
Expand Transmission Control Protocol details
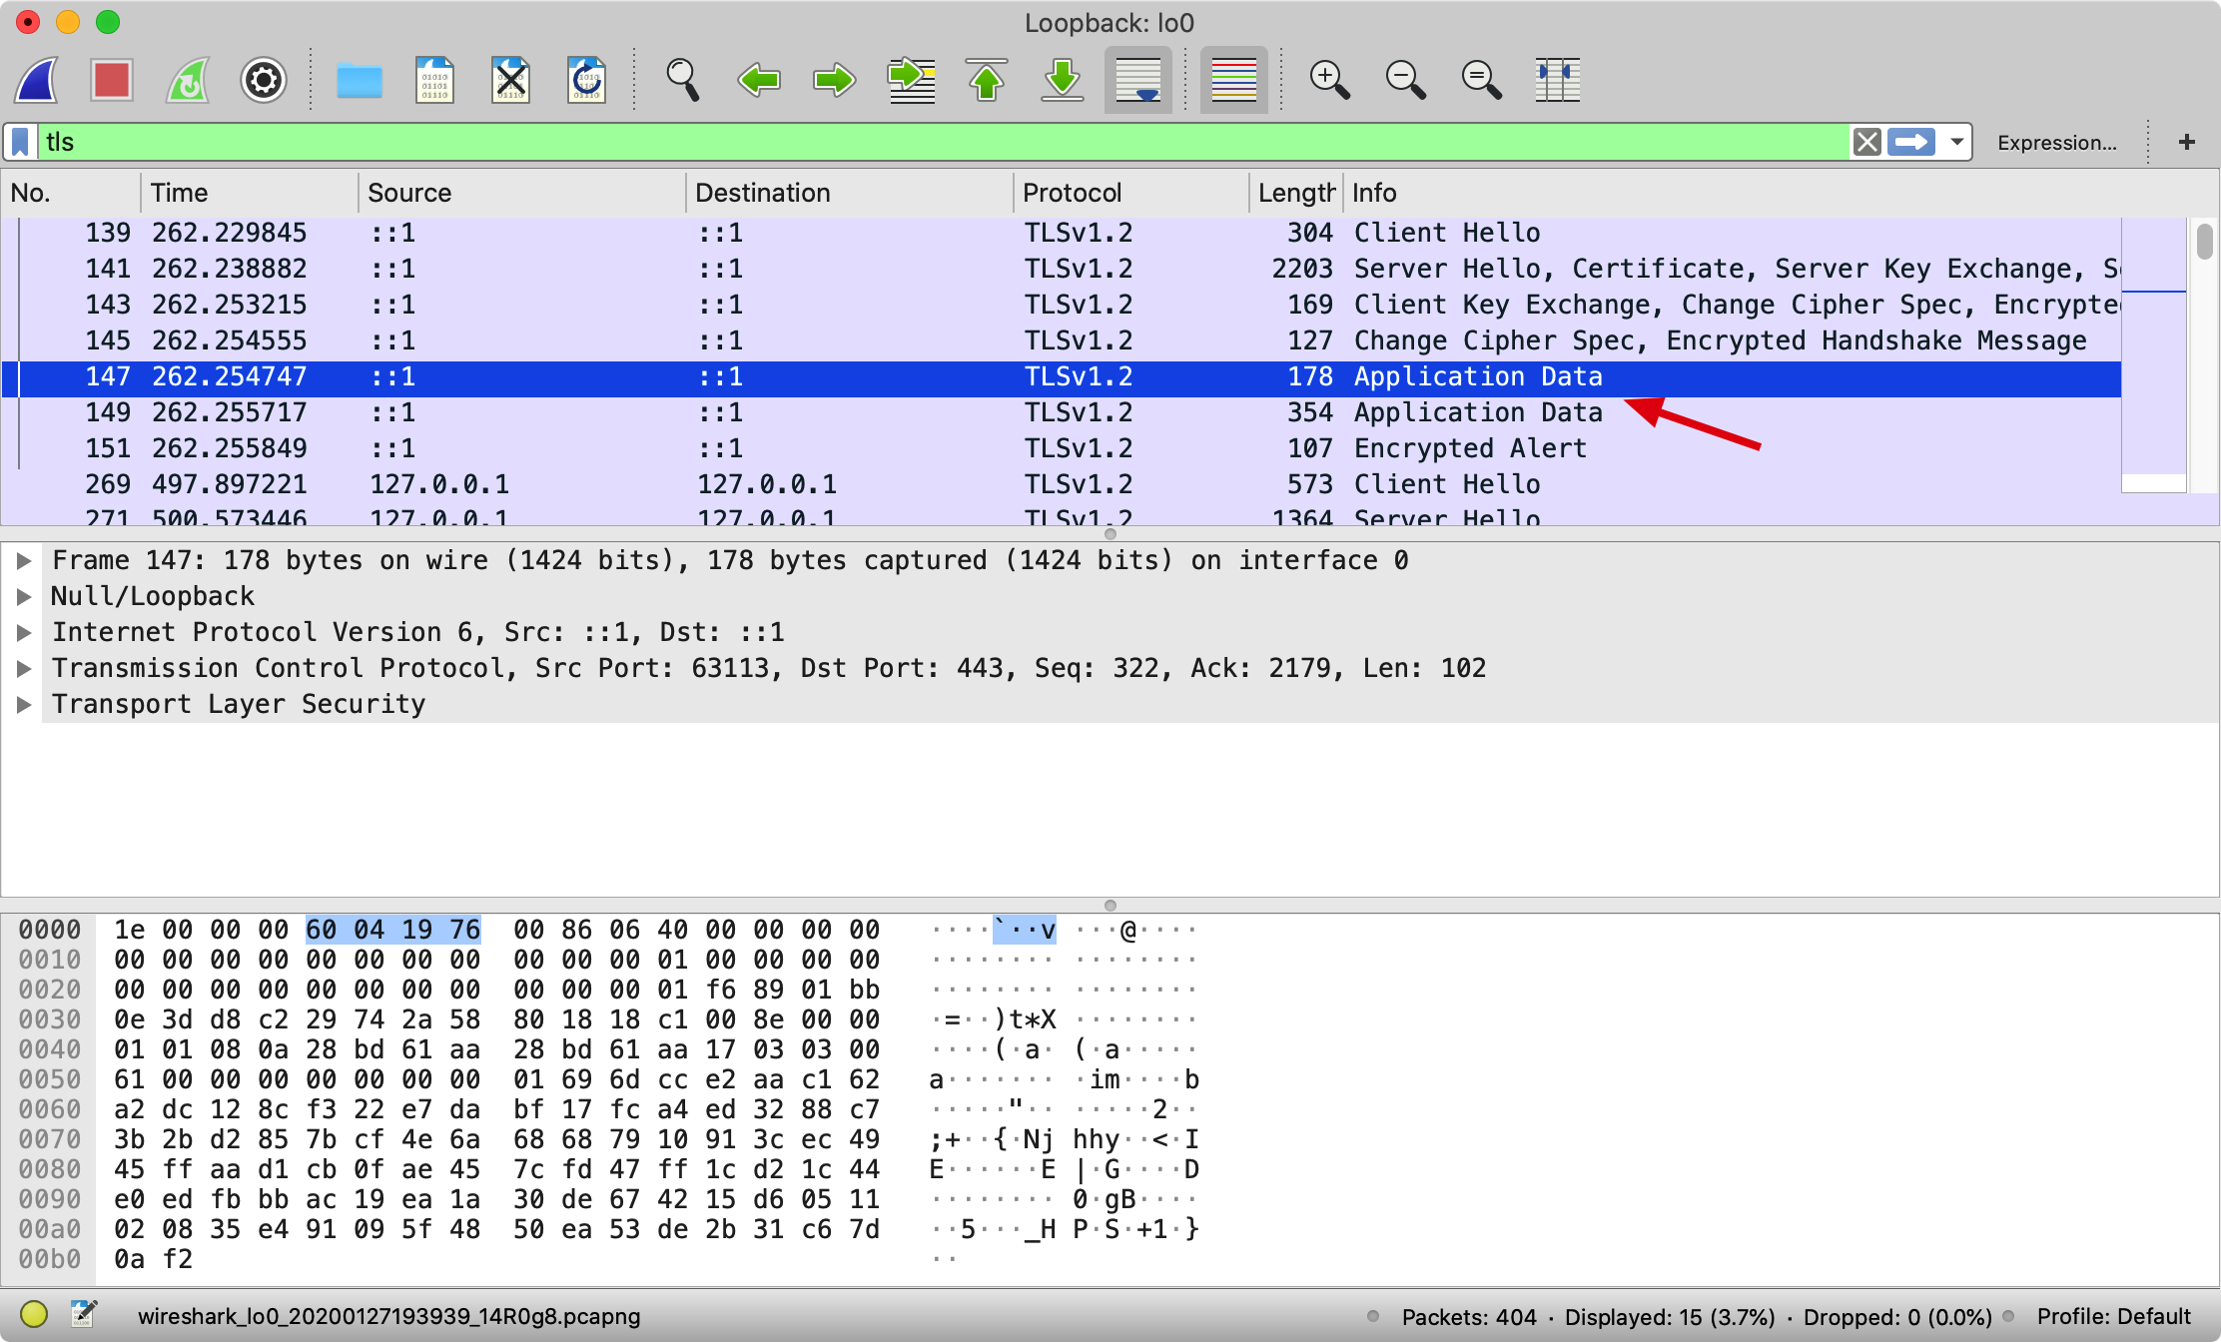coord(24,668)
